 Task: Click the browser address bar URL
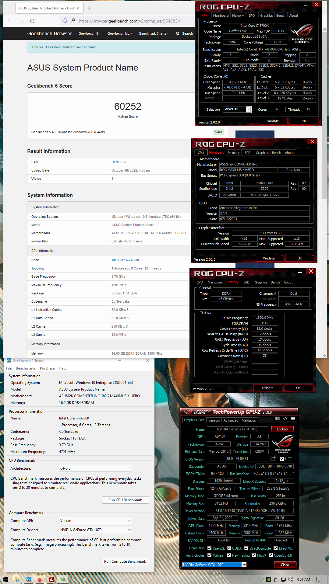click(129, 21)
